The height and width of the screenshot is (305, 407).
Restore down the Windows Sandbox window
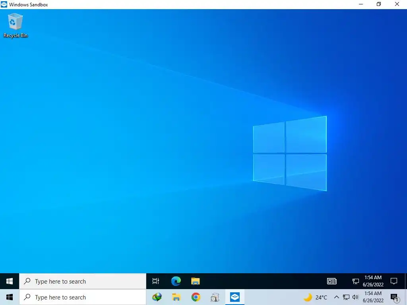pos(379,4)
